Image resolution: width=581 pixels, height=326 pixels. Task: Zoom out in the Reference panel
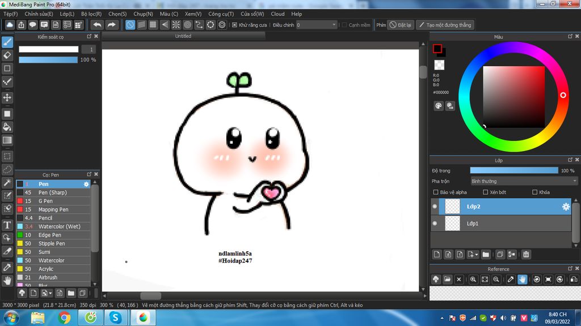tap(496, 280)
